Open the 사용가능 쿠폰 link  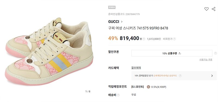(206, 60)
